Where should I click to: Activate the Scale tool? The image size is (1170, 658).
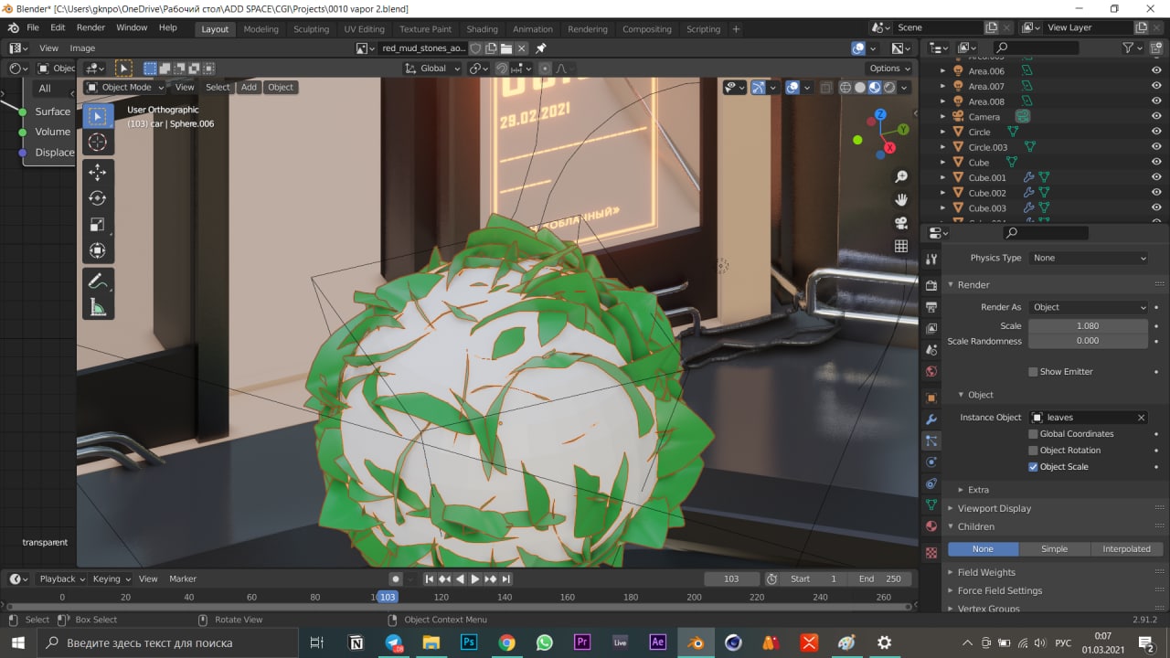[98, 225]
